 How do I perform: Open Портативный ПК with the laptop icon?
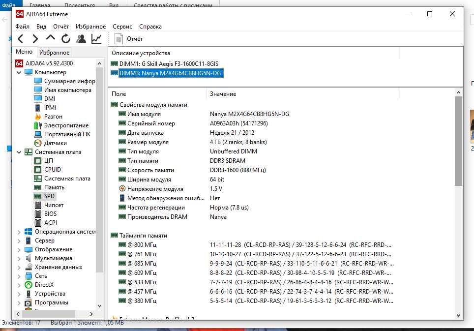pos(62,134)
